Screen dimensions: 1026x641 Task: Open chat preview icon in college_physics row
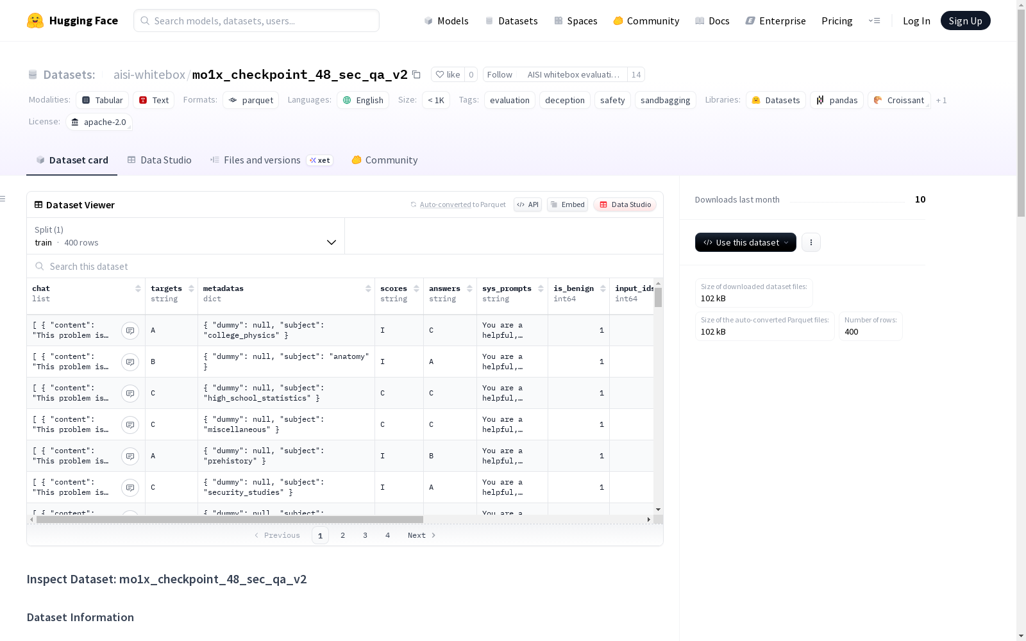(x=130, y=331)
